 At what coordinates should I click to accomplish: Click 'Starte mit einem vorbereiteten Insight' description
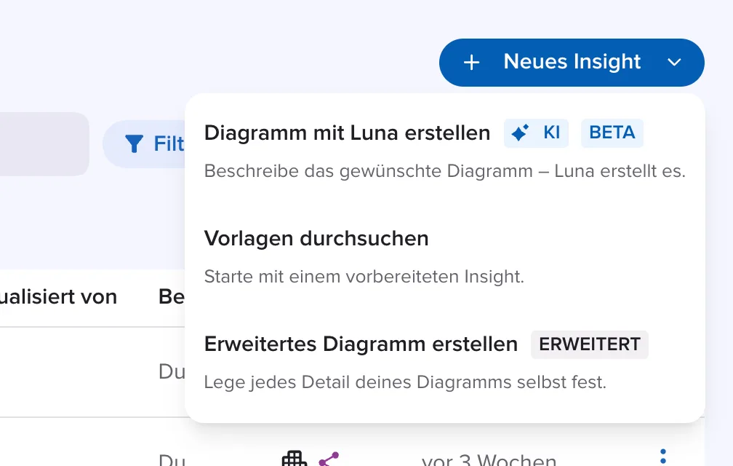pos(364,277)
